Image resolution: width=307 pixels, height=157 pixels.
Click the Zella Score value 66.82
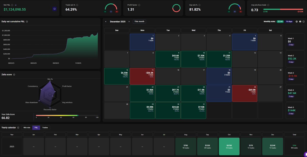point(5,118)
